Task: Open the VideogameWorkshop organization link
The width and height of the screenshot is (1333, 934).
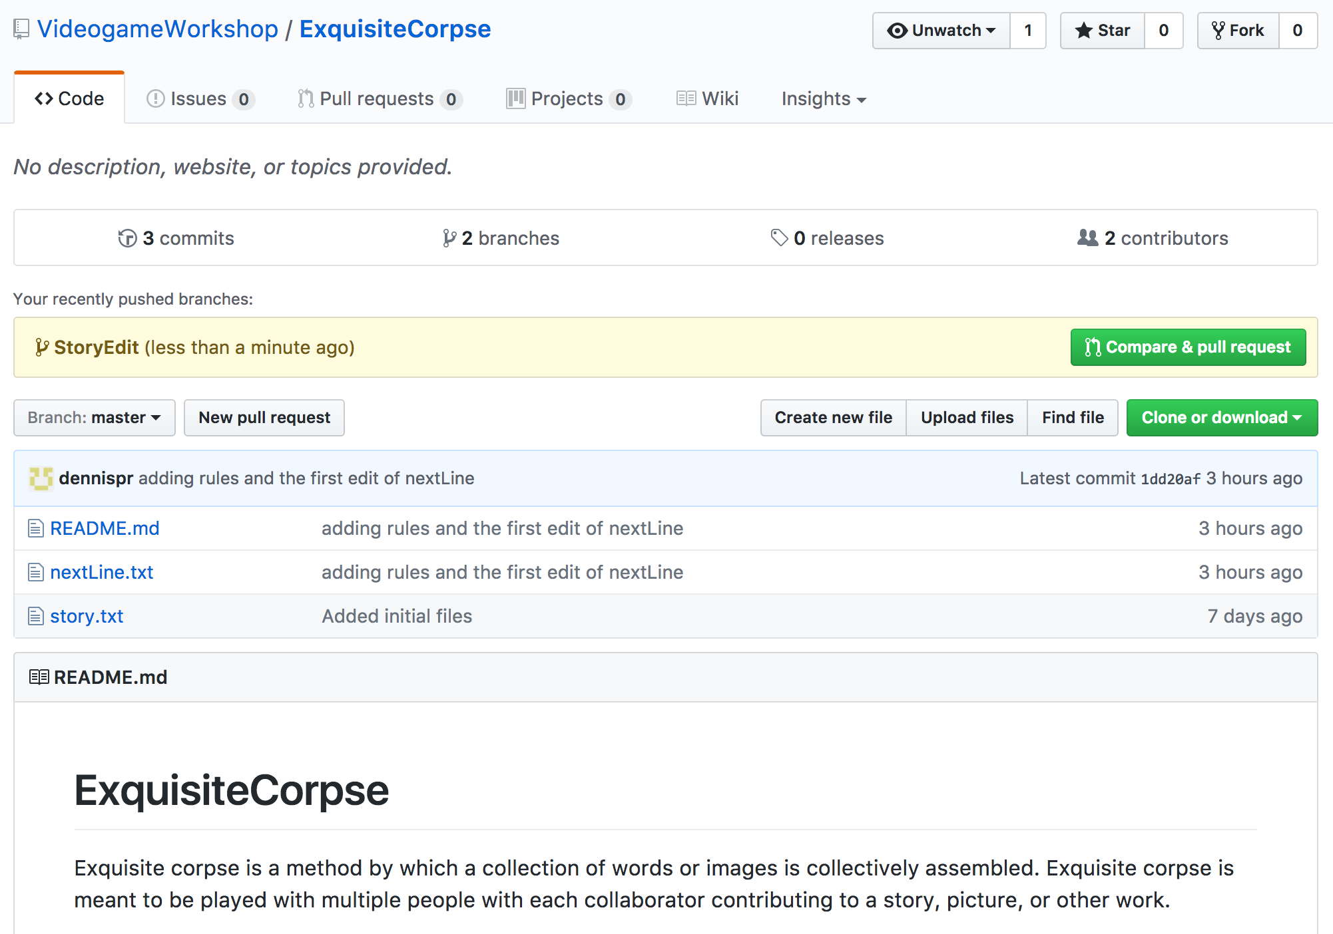Action: 158,29
